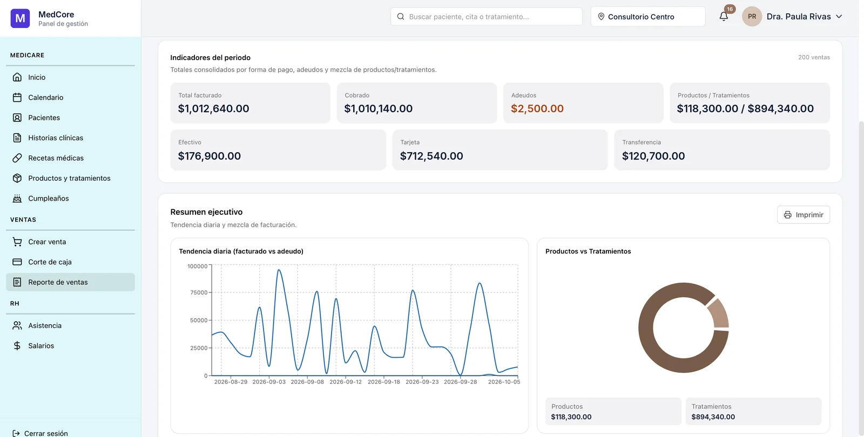The height and width of the screenshot is (437, 864).
Task: Click the Reporte de ventas icon
Action: 17,282
